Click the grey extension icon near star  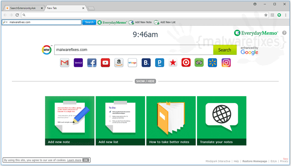pos(272,15)
